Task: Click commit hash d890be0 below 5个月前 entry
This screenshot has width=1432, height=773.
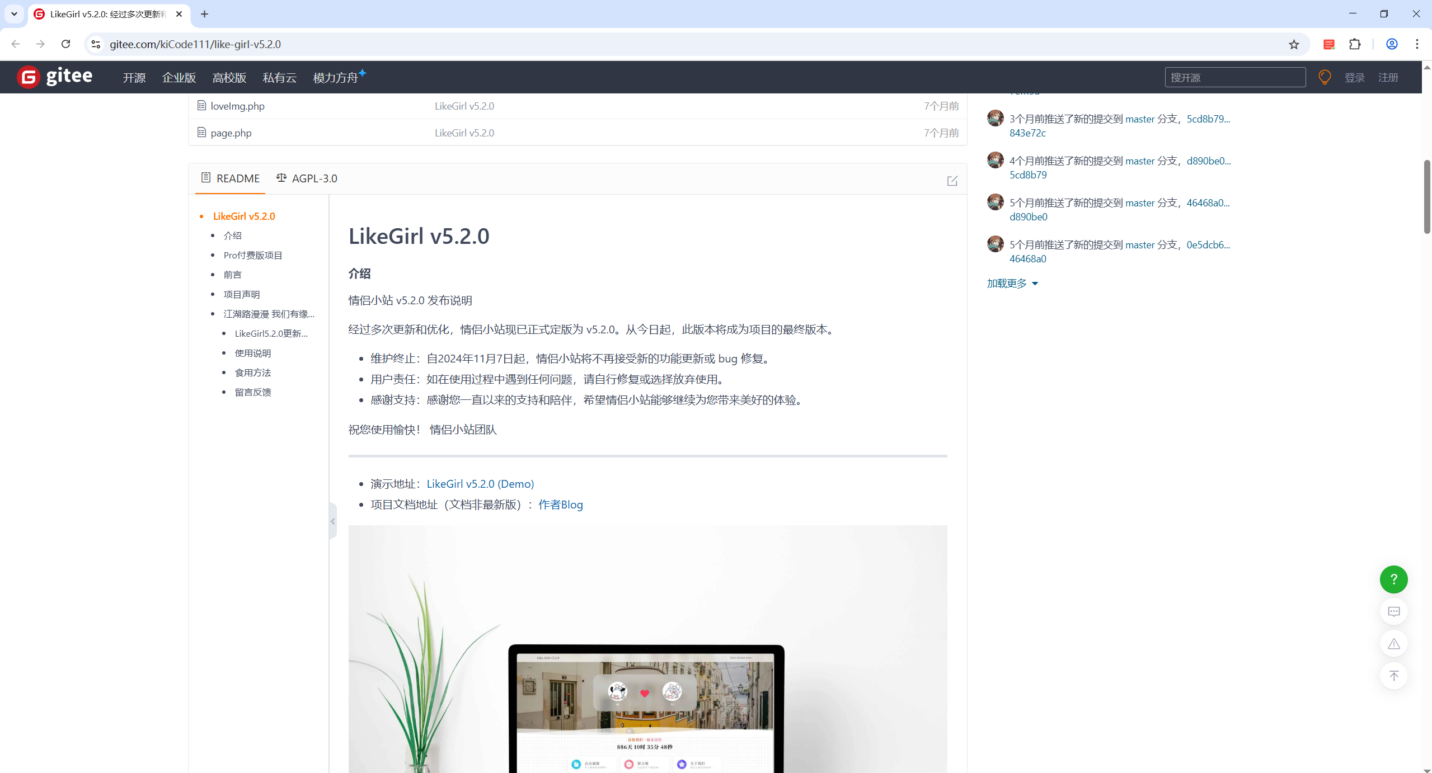Action: click(x=1029, y=216)
